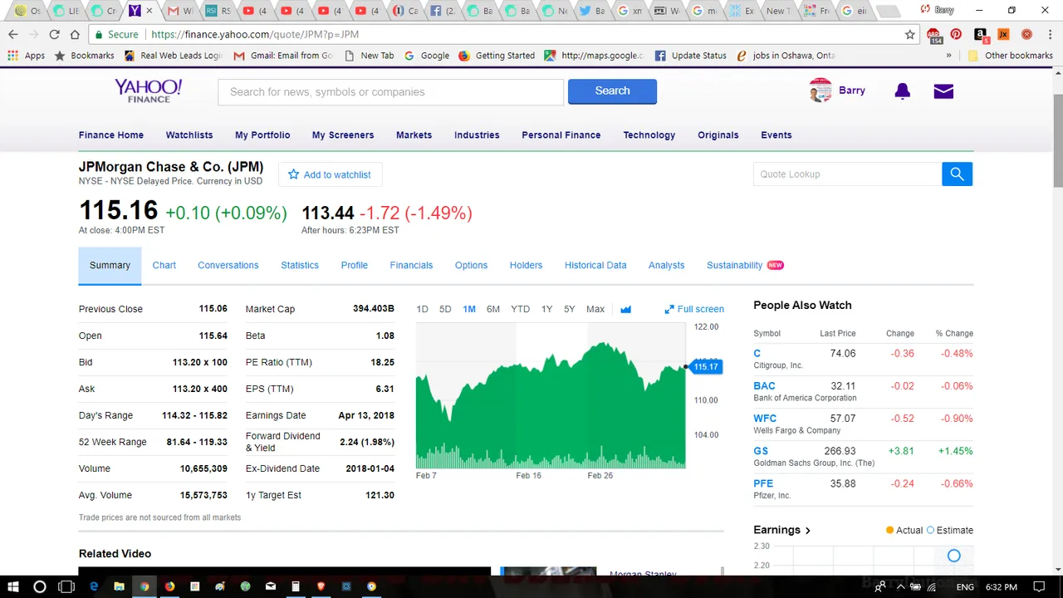Screen dimensions: 1063x598
Task: Click the Pinterest extension icon
Action: (x=956, y=34)
